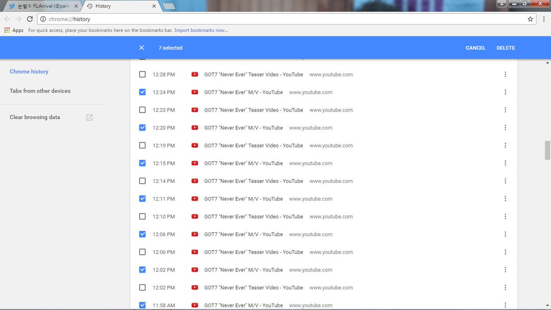Click the page's vertical scrollbar thumb
Image resolution: width=551 pixels, height=310 pixels.
pyautogui.click(x=547, y=150)
